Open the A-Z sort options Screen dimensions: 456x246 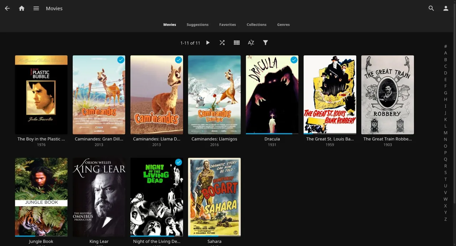point(251,43)
